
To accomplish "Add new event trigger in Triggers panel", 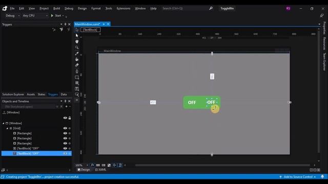I will (x=61, y=30).
